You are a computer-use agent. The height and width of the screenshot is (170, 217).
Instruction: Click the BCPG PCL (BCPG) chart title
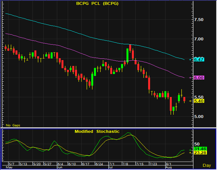pos(97,3)
